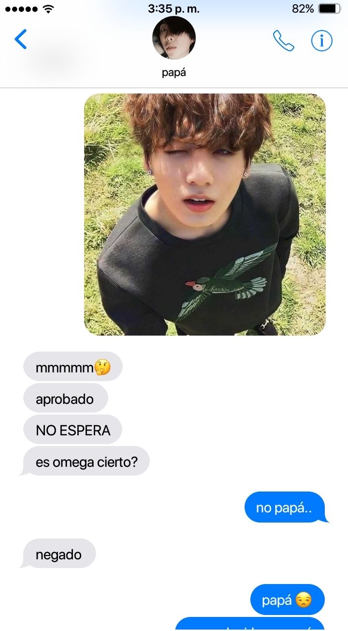Open the sent photo of the boy

point(205,215)
